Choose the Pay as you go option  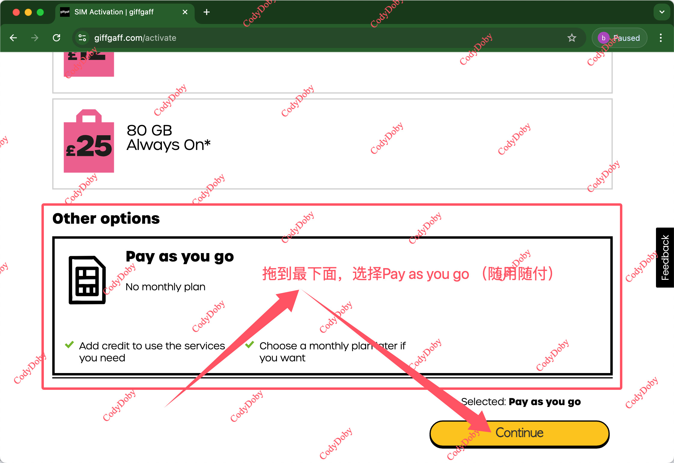(x=332, y=306)
